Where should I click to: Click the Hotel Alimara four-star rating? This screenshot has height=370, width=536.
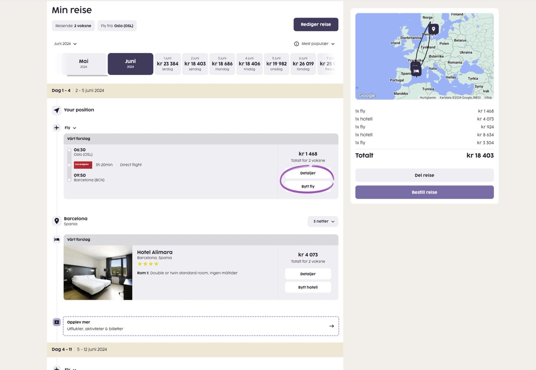pos(148,264)
